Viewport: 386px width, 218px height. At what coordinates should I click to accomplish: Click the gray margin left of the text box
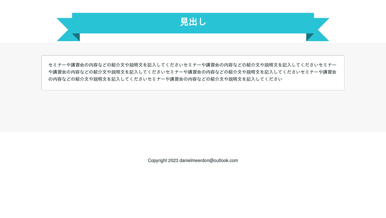[21, 73]
